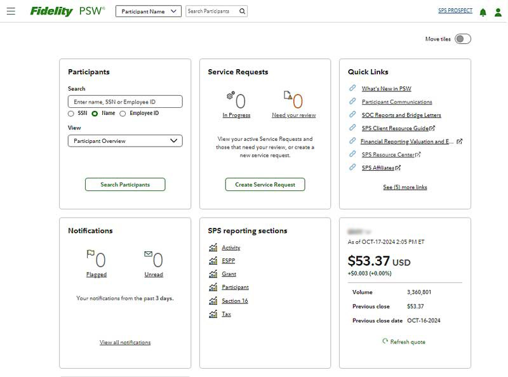The image size is (508, 377).
Task: Expand See (5) more links
Action: click(x=404, y=187)
